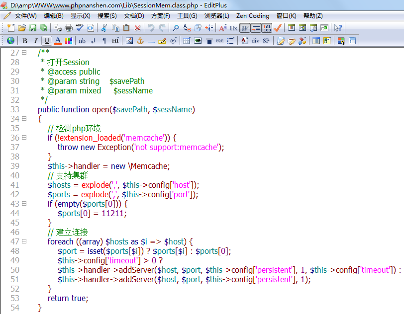Toggle bold formatting
Screen dimensions: 404x314
tap(25, 41)
